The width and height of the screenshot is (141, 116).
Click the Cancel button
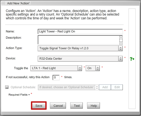[58, 106]
